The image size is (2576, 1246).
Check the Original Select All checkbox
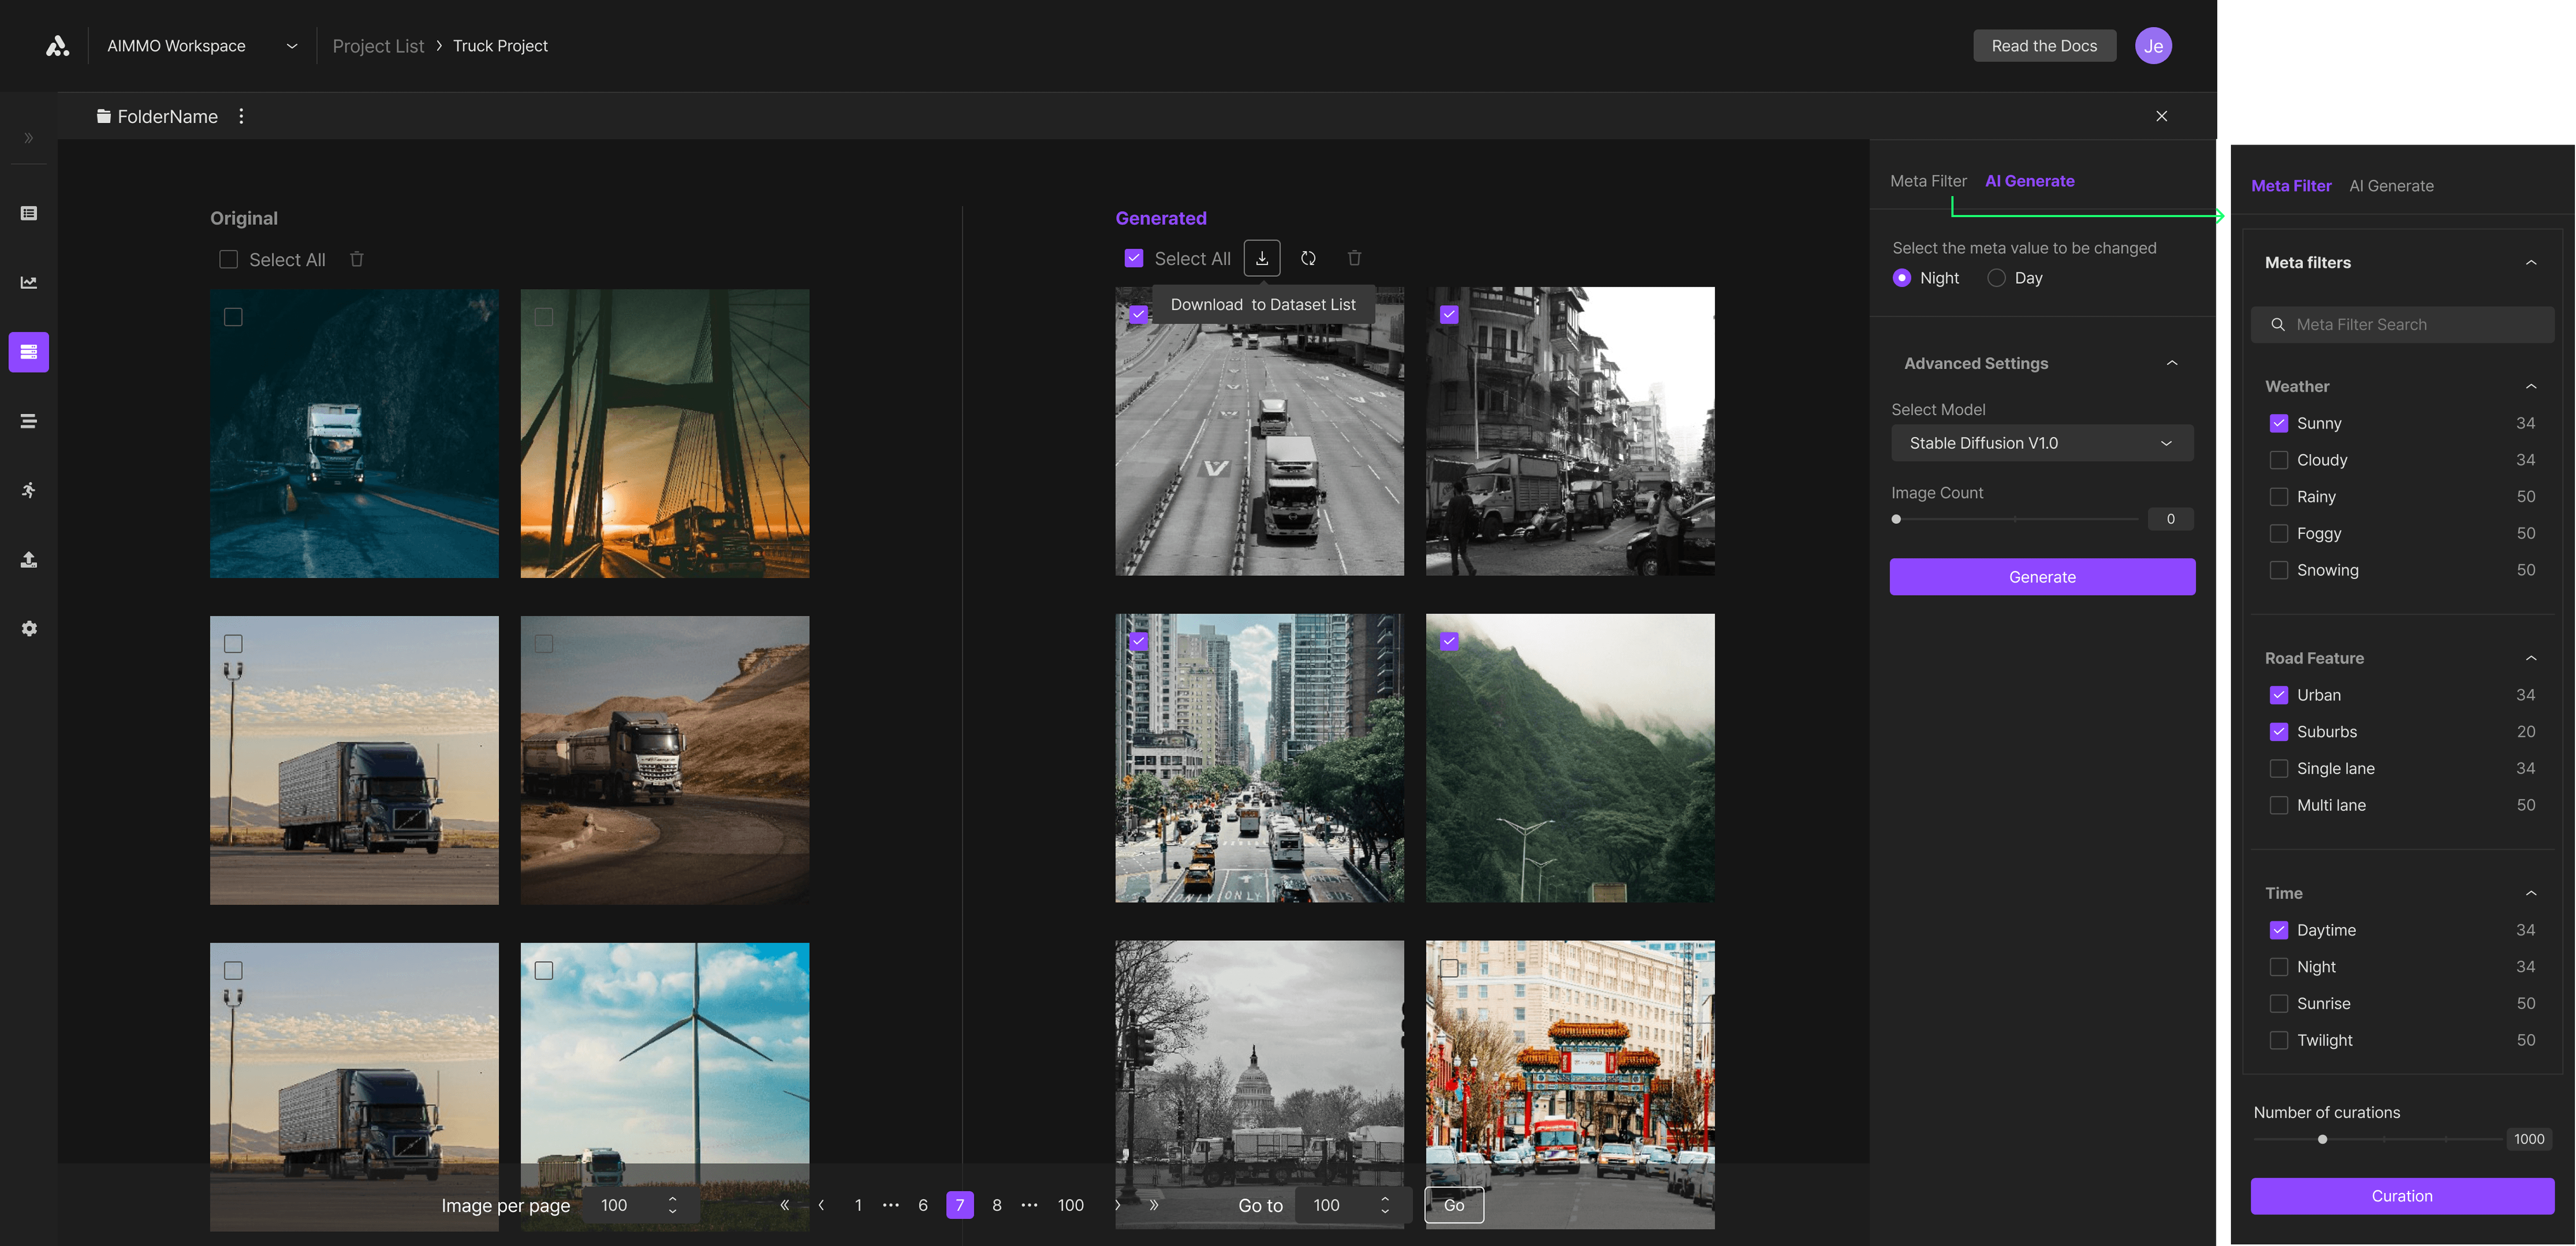coord(229,259)
